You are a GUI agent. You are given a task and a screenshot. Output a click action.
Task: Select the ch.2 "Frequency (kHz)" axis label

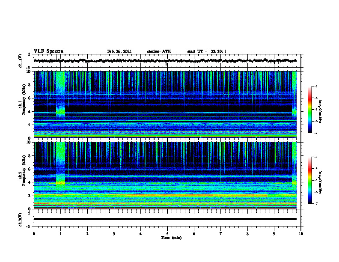click(x=24, y=170)
